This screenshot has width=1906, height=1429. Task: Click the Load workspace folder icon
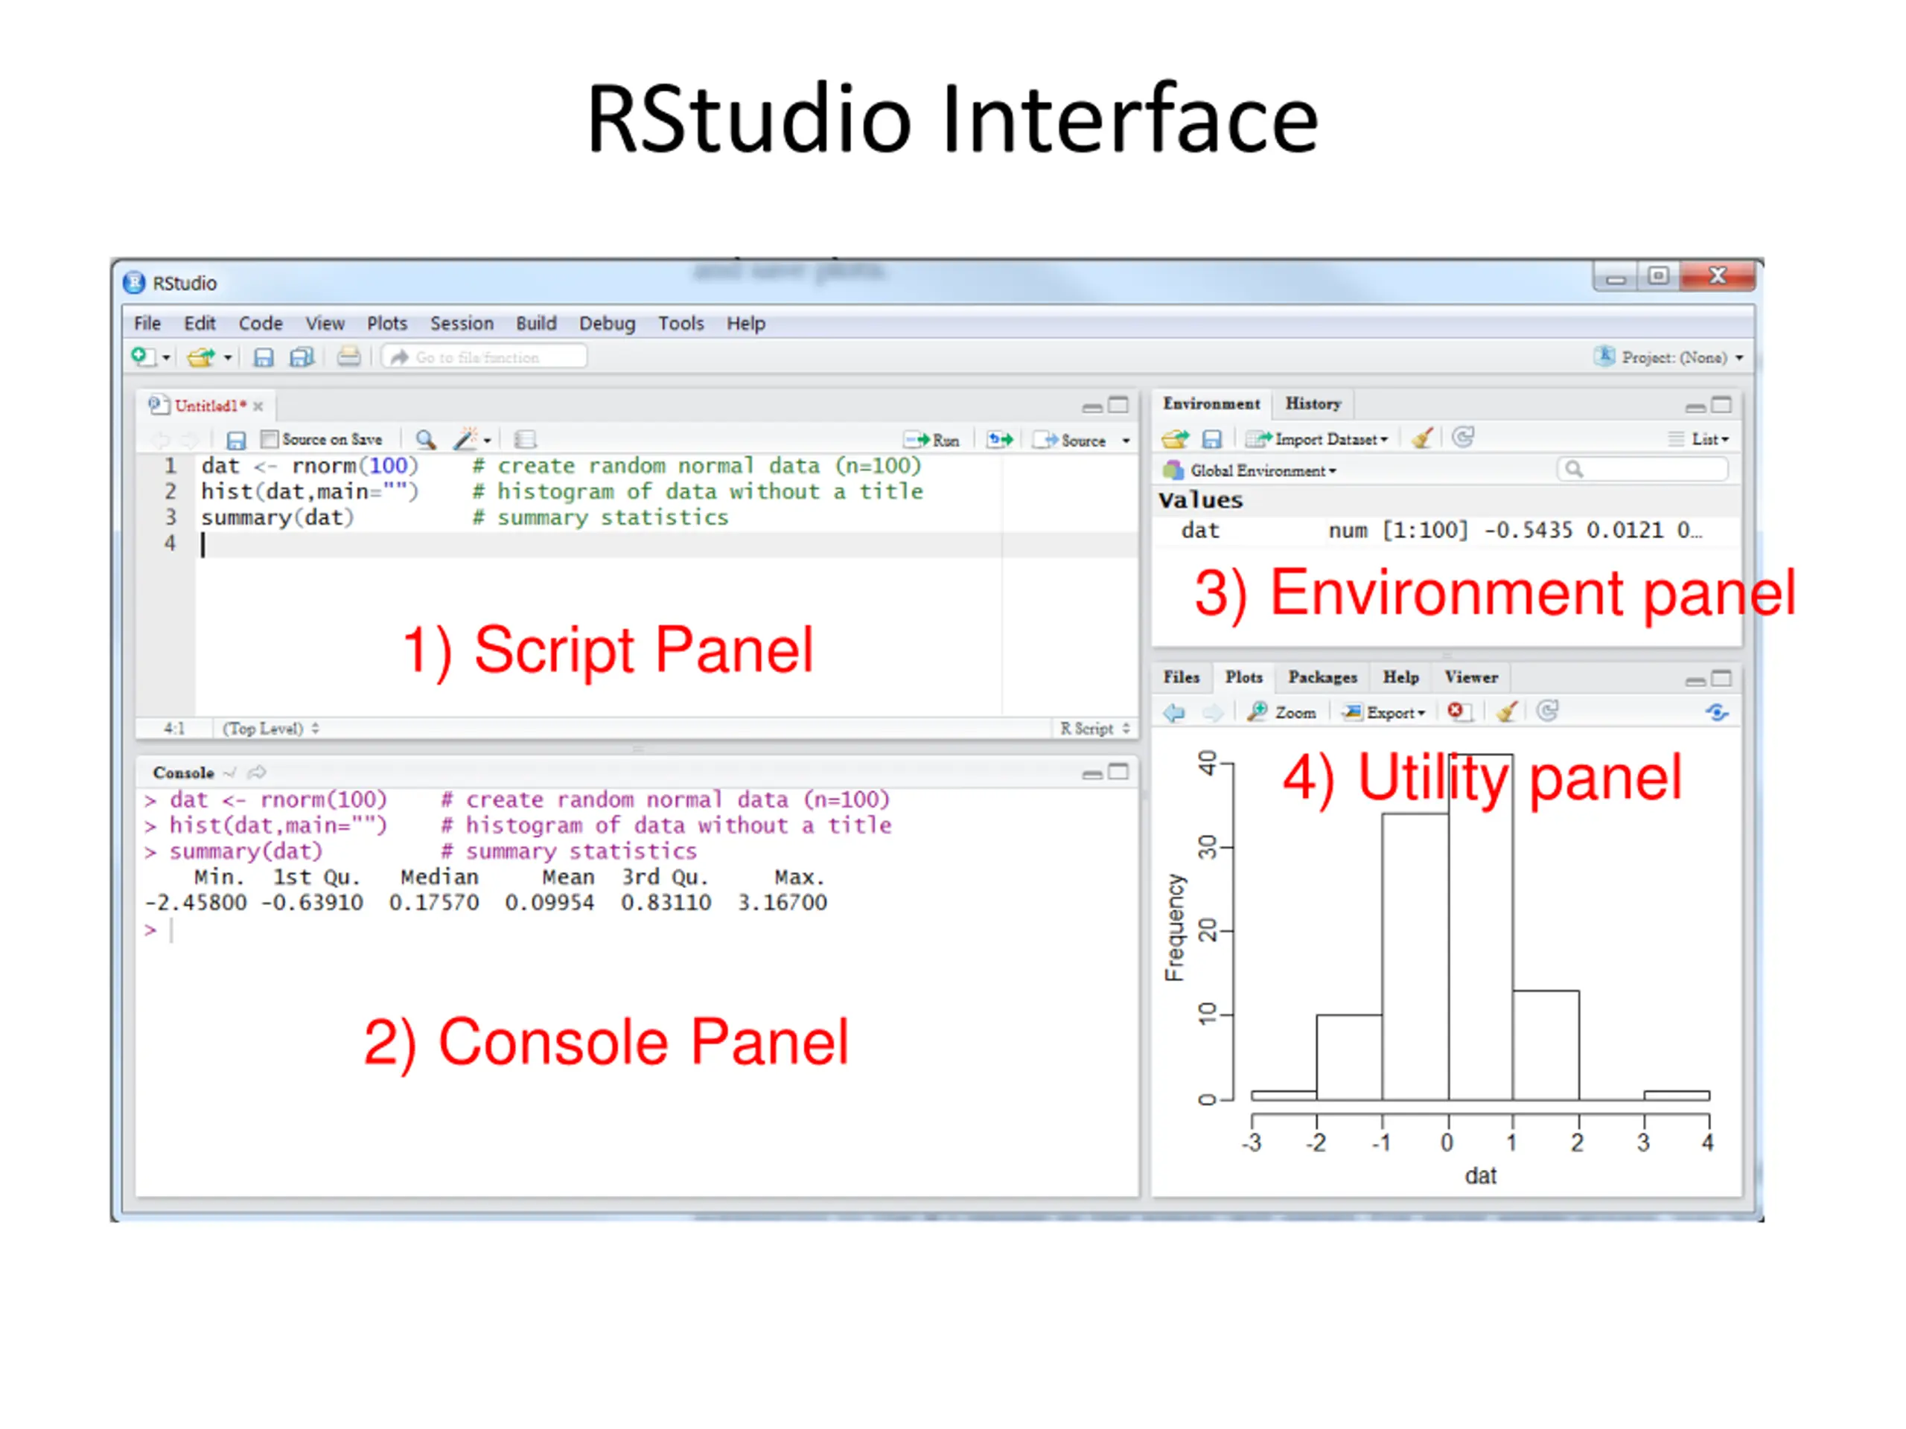click(x=1174, y=439)
